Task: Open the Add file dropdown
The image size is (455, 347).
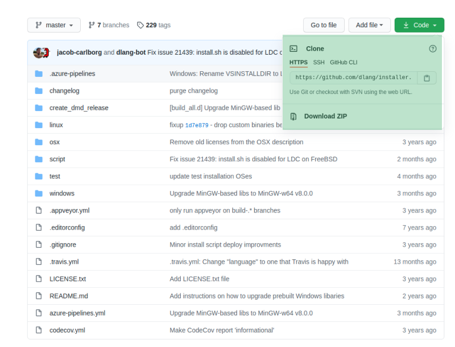Action: point(370,25)
